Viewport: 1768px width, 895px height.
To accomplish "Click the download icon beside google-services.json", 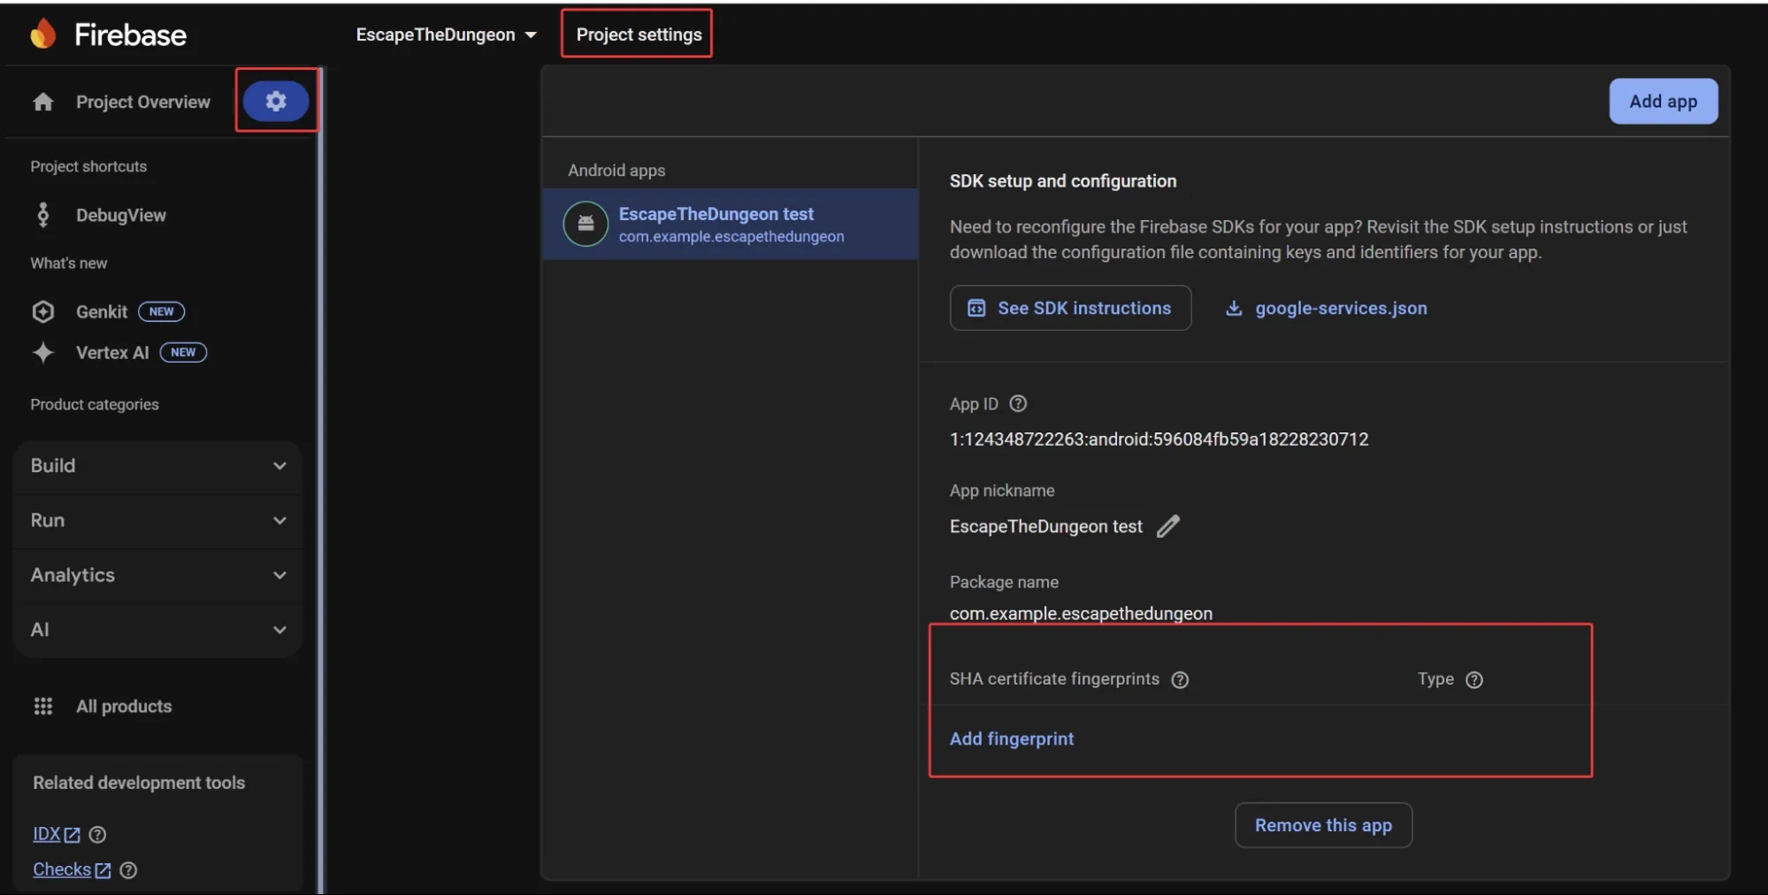I will 1234,308.
